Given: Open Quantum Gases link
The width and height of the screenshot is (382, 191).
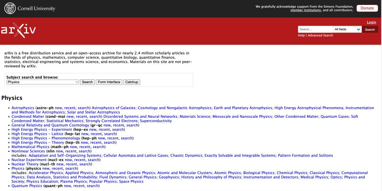Looking at the screenshot, I should (x=335, y=117).
